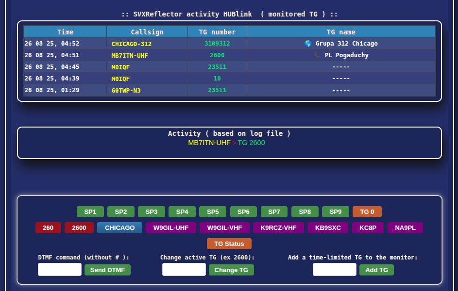Connect to the blue CHICAGO button
458x291 pixels.
click(x=119, y=228)
